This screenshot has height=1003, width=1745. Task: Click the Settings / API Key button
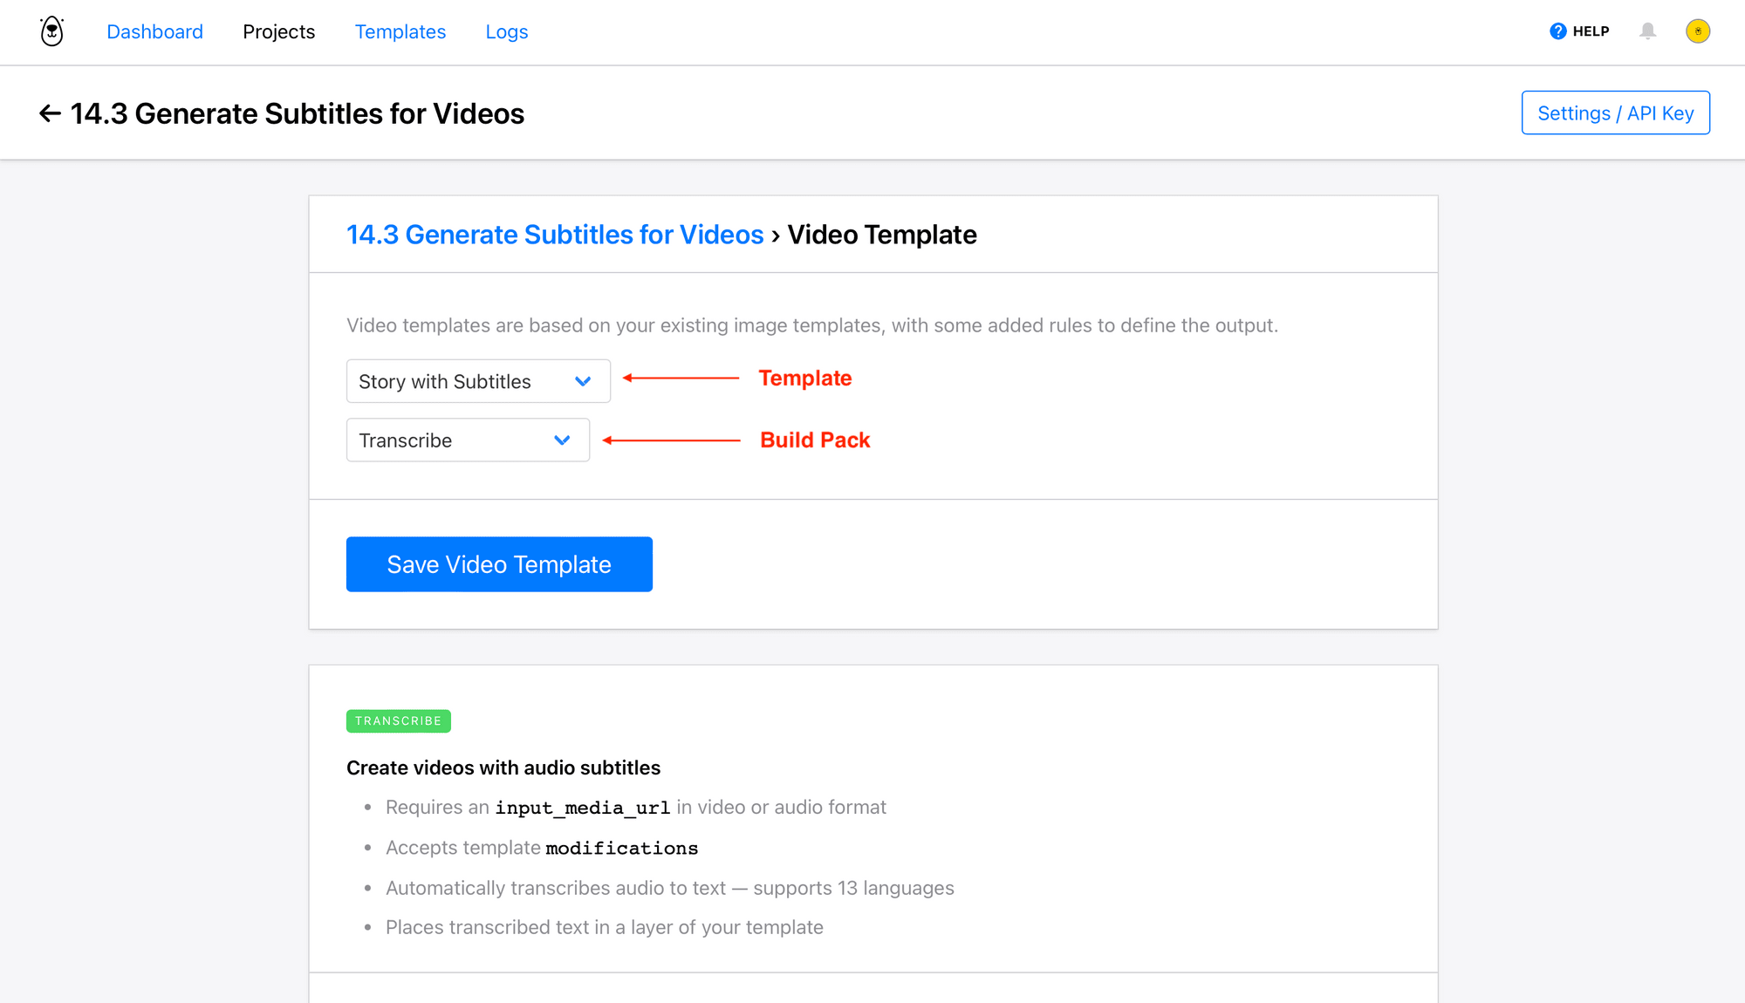tap(1616, 113)
